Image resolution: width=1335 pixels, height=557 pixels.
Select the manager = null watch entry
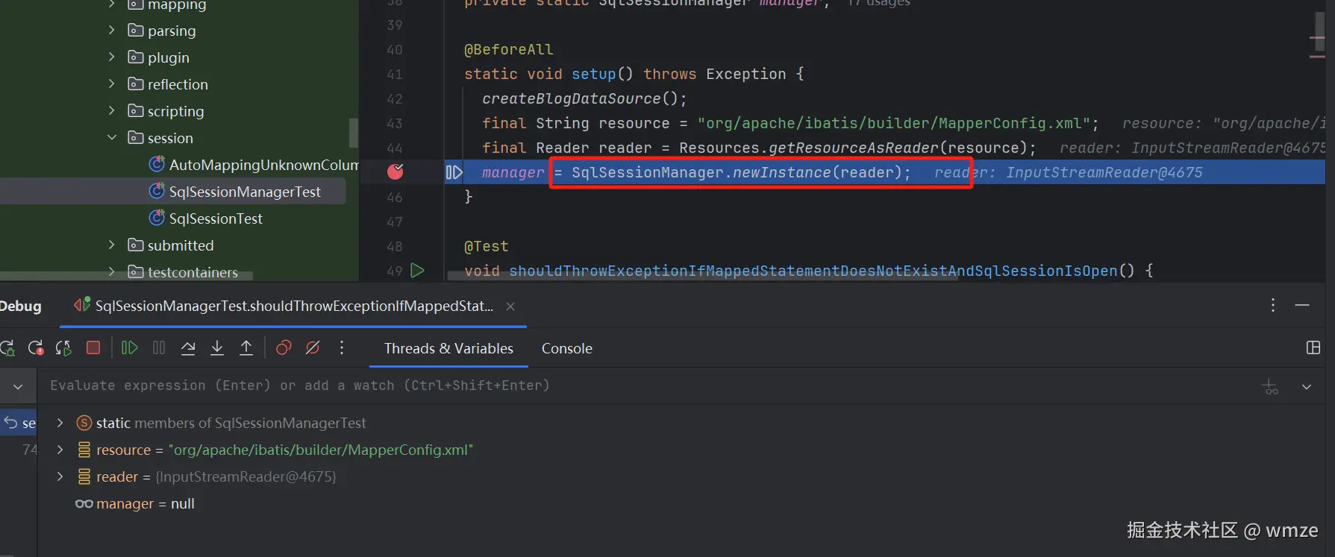tap(134, 503)
